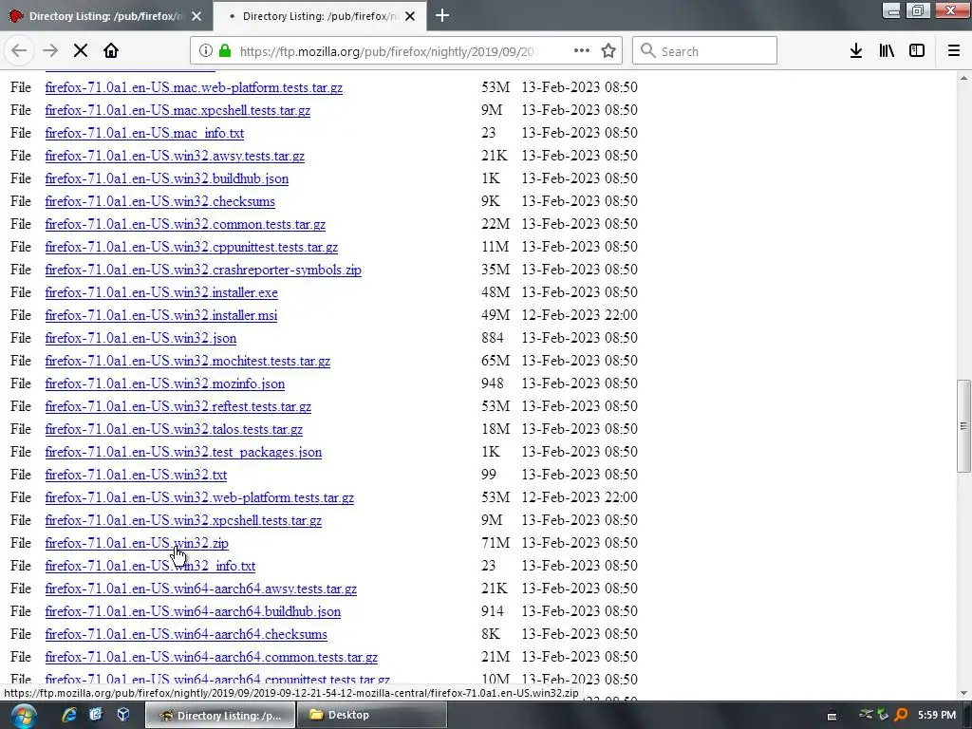The width and height of the screenshot is (972, 729).
Task: Open firefox-71.0a1.en-US.win32.checksums link
Action: (159, 201)
